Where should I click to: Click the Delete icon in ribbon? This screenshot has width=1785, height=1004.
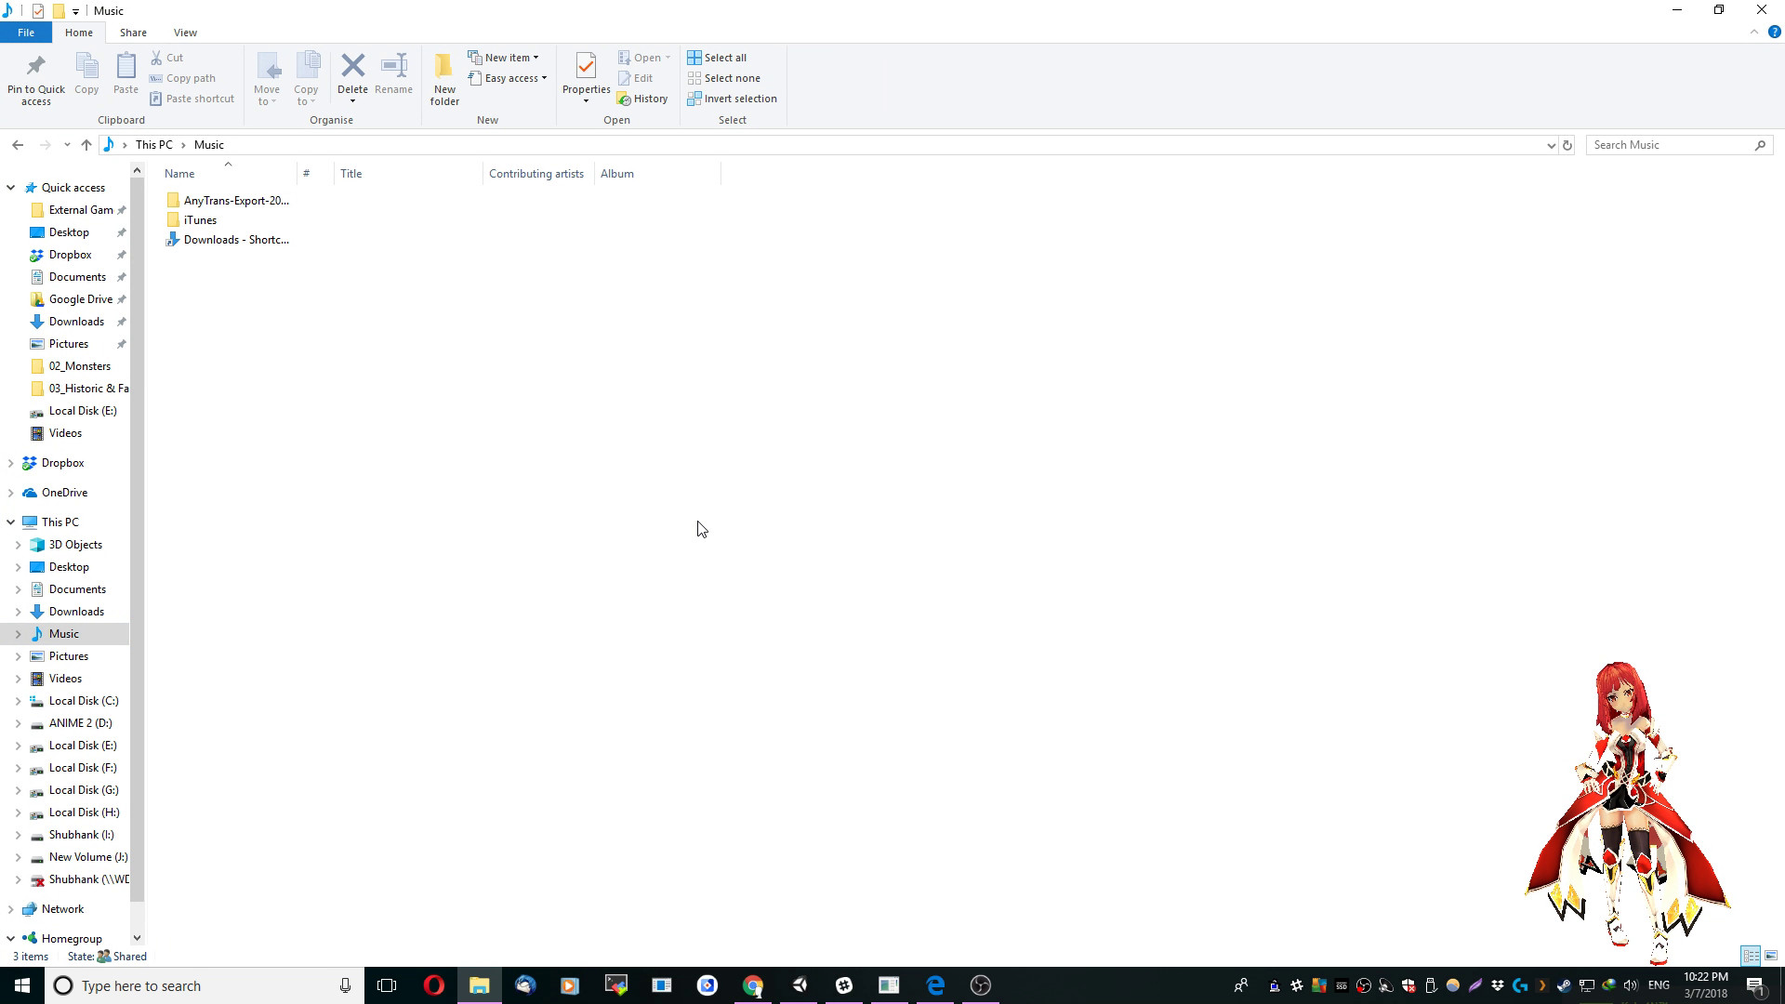[353, 71]
